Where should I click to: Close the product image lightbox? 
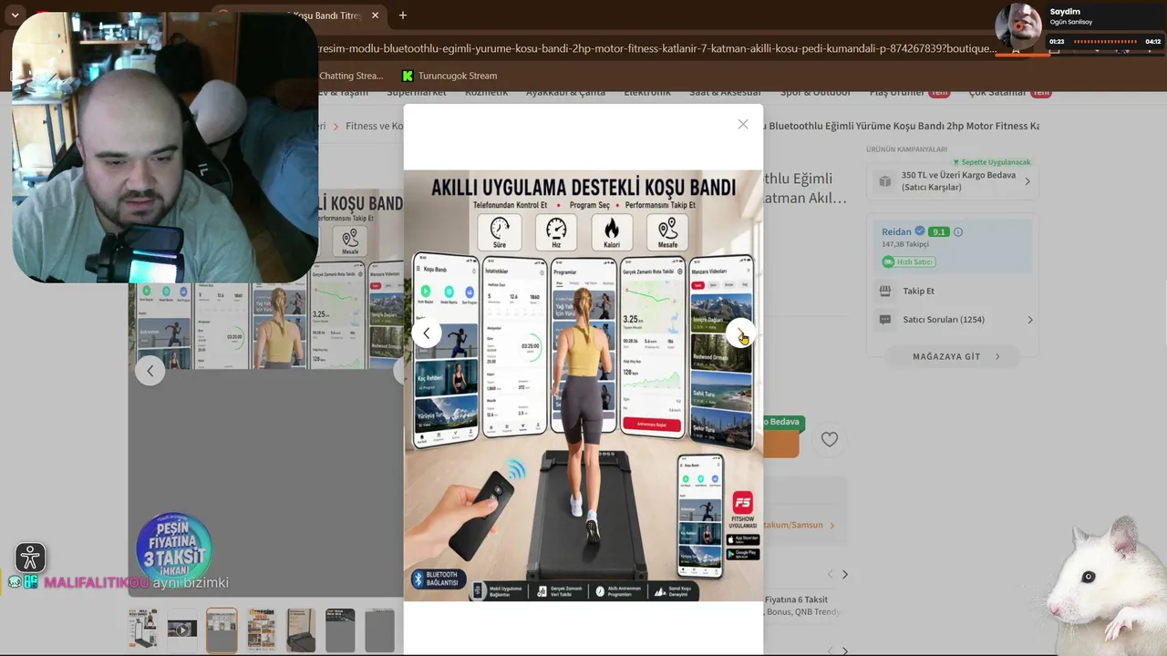[743, 124]
